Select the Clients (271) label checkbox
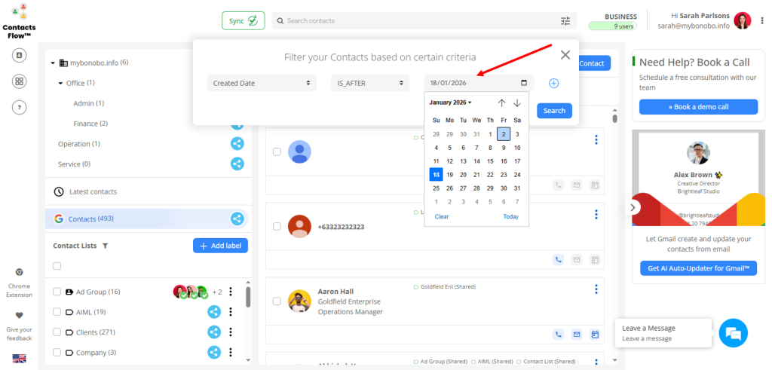The height and width of the screenshot is (370, 772). (x=57, y=332)
